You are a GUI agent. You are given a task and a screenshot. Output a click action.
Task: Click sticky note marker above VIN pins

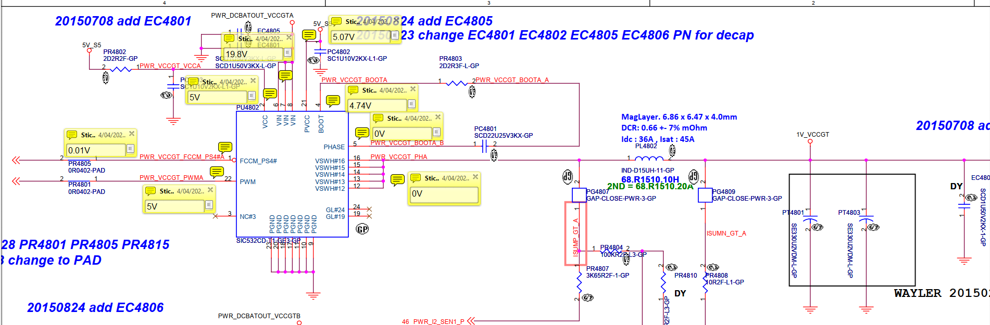click(285, 76)
